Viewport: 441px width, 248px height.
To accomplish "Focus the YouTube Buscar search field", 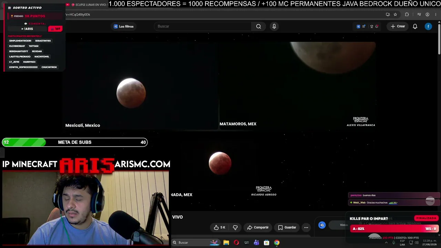I will [x=203, y=26].
